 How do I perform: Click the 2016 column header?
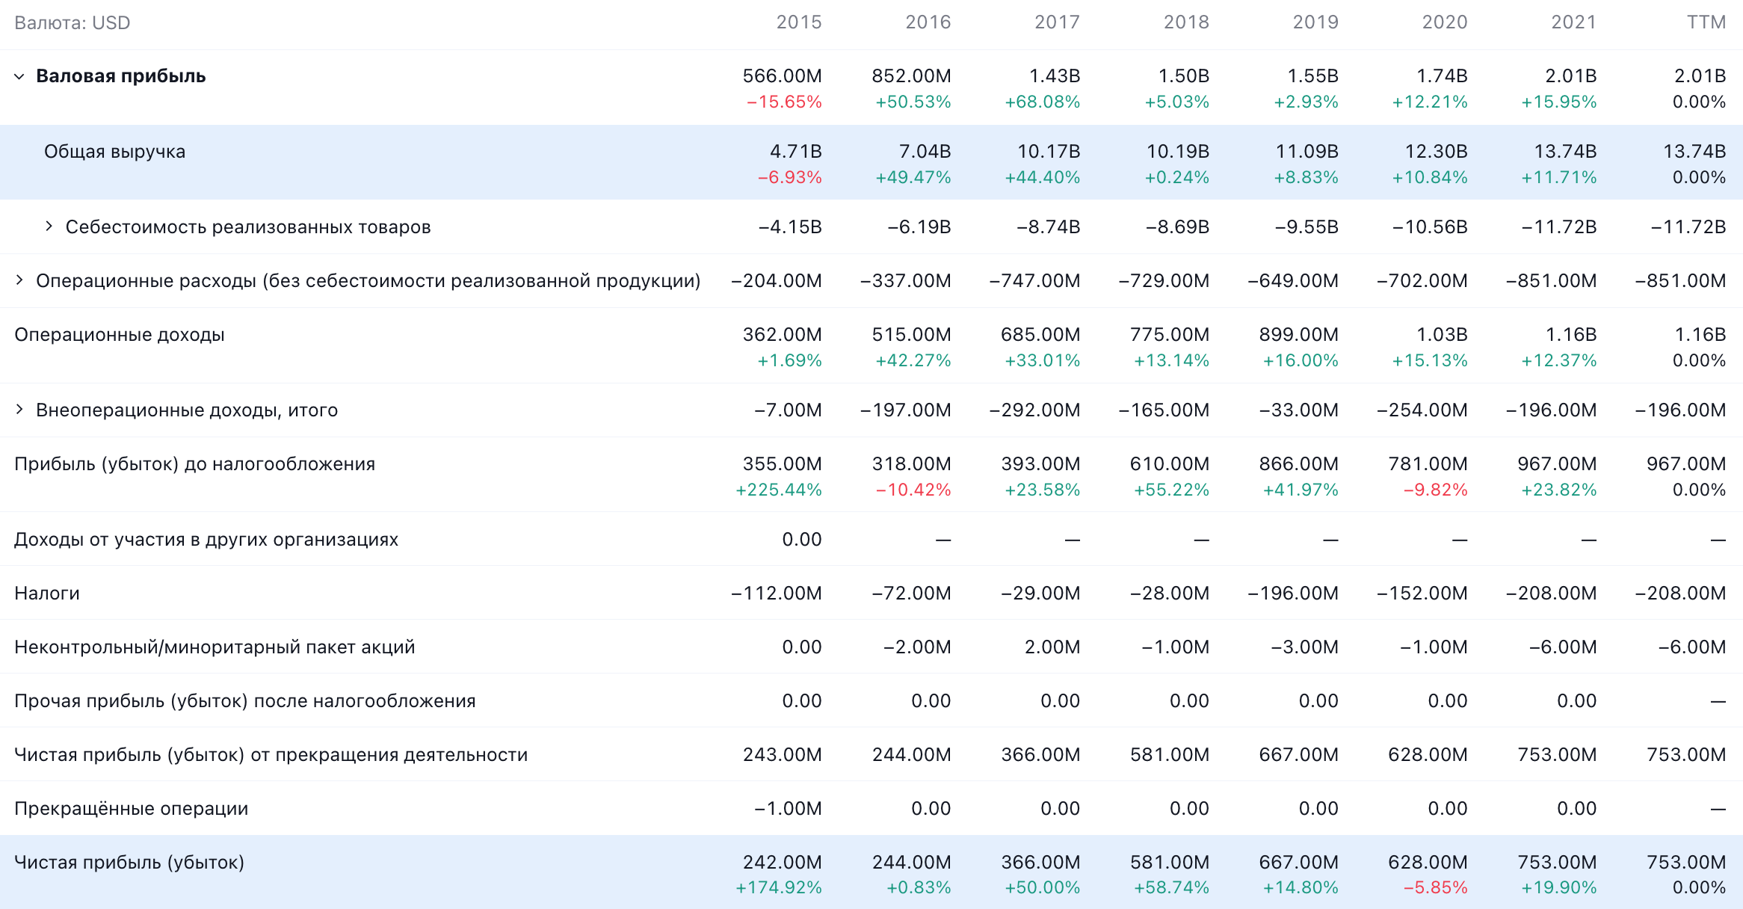pos(928,22)
